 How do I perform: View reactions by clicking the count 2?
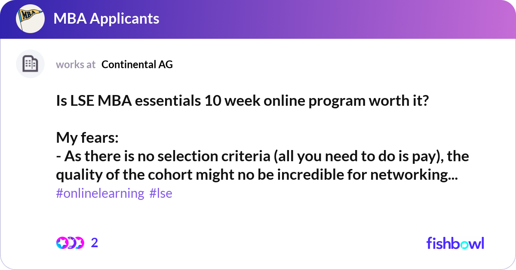coord(94,242)
